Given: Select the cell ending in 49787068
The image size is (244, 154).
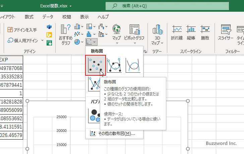Looking at the screenshot, I should (x=11, y=68).
